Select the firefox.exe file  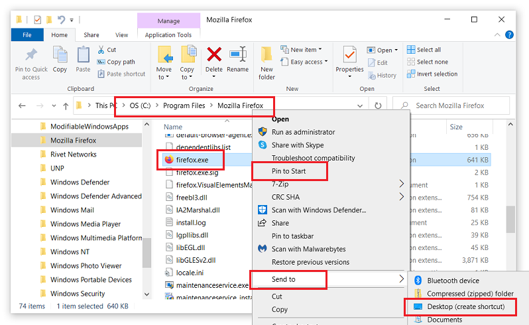pos(192,160)
